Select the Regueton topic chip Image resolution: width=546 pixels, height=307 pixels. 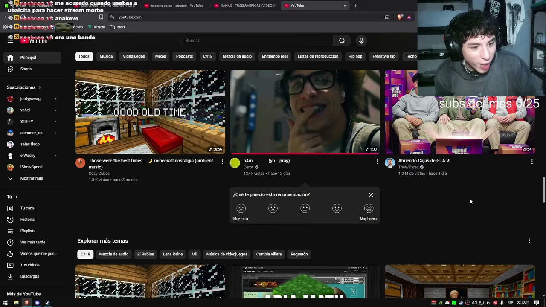(x=299, y=254)
